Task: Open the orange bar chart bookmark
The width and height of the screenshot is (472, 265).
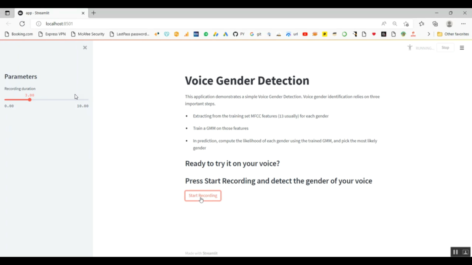Action: point(186,34)
